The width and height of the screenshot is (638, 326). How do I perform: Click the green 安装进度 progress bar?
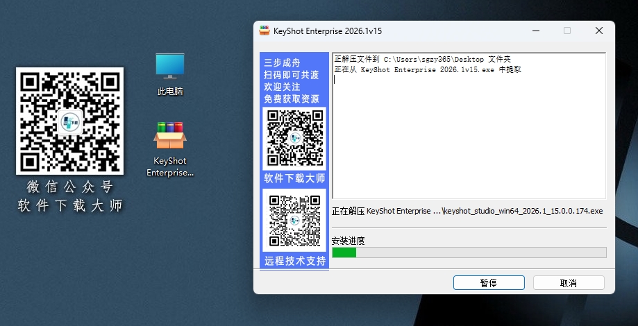(469, 252)
